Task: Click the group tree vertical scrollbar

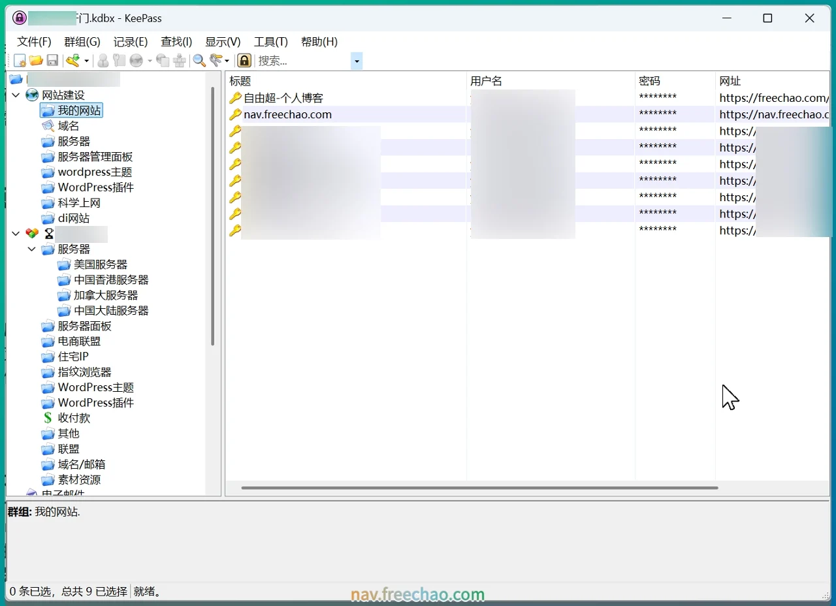Action: [212, 215]
